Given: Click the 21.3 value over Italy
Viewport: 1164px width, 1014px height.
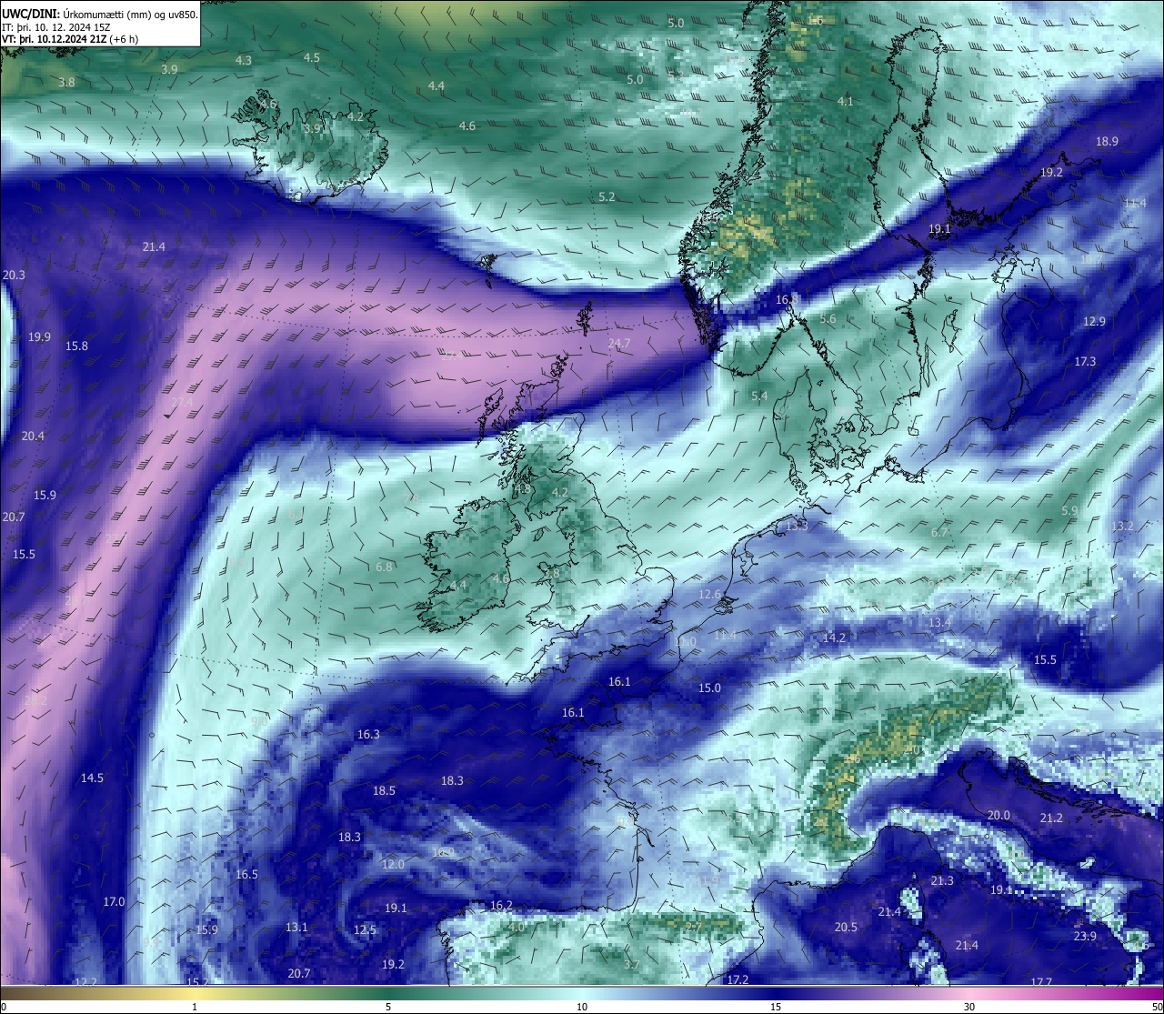Looking at the screenshot, I should (942, 881).
